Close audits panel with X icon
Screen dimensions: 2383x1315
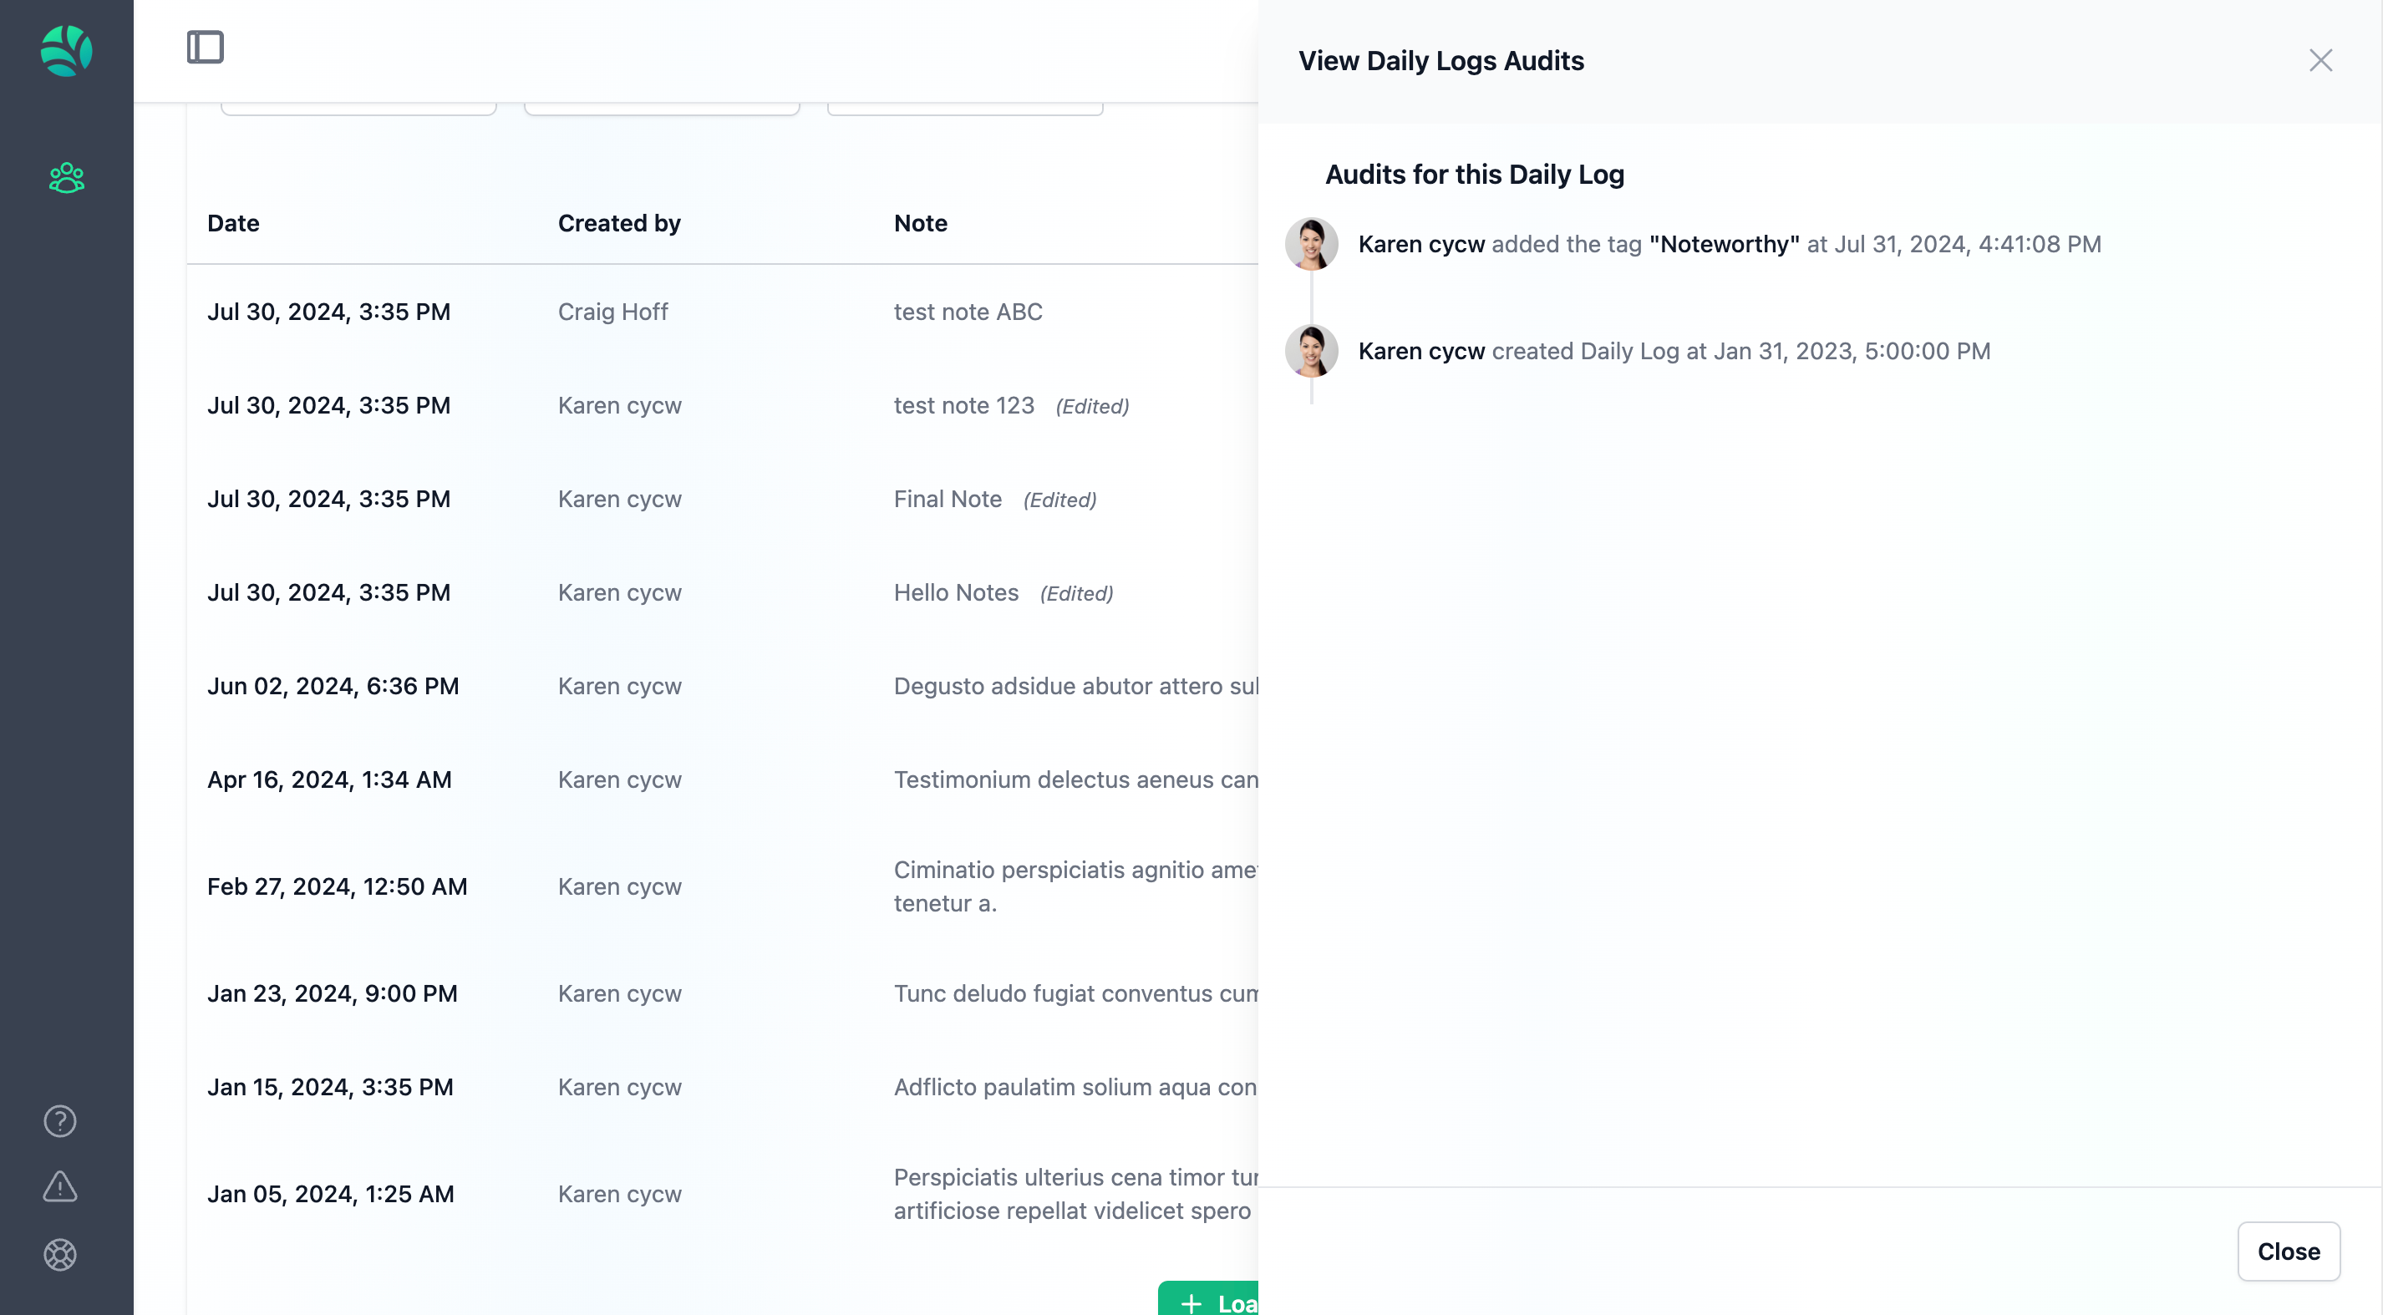(2320, 61)
